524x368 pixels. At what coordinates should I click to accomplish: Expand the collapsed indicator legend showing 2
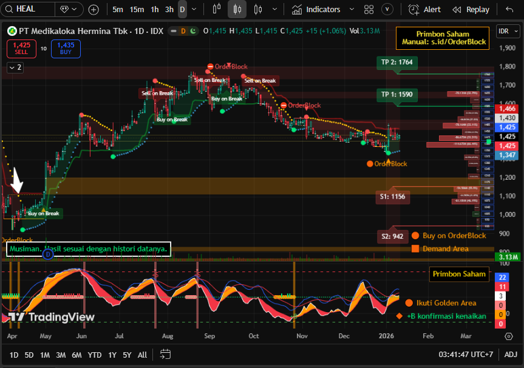15,67
